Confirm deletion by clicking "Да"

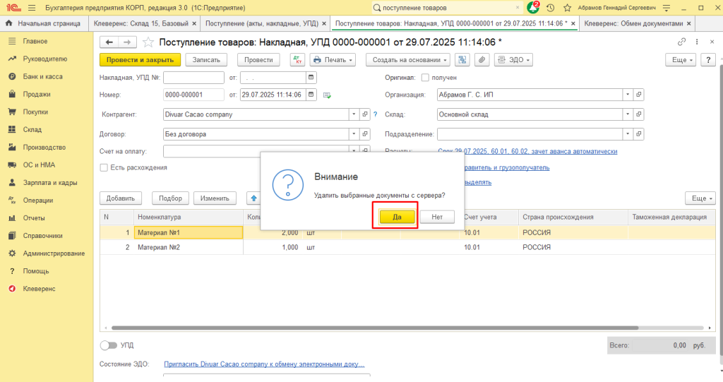tap(397, 217)
